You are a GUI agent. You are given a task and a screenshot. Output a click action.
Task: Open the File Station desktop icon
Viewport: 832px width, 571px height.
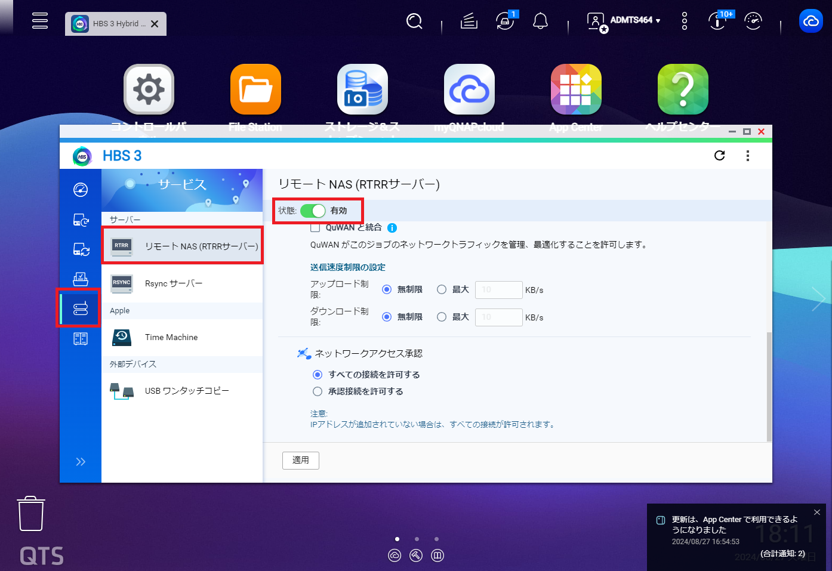(255, 89)
